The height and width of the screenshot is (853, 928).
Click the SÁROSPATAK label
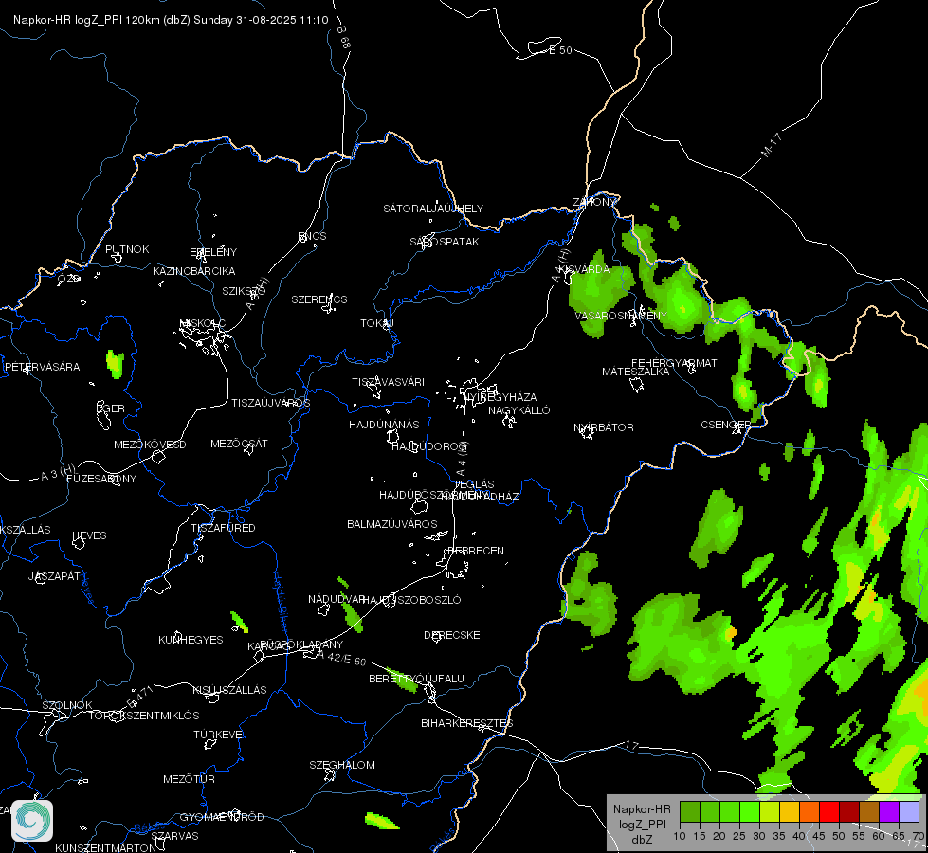pyautogui.click(x=445, y=242)
